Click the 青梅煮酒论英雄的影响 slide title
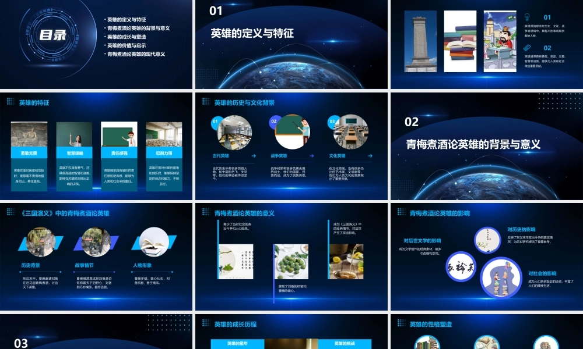This screenshot has height=349, width=583. [x=440, y=213]
